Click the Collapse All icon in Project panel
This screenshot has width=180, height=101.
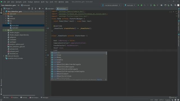[35, 9]
